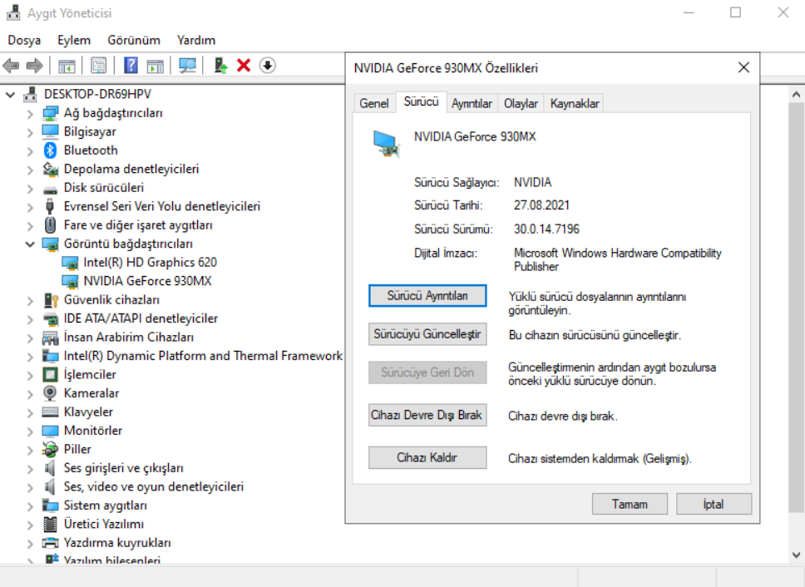This screenshot has width=805, height=587.
Task: Expand the Ağ bağdaştırıcıları node
Action: (30, 113)
